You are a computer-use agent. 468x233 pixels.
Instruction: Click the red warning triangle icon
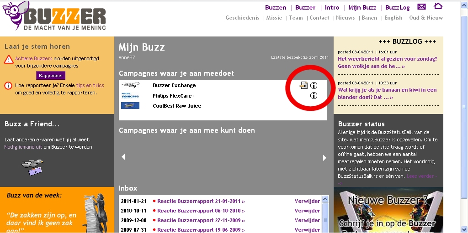(x=9, y=59)
